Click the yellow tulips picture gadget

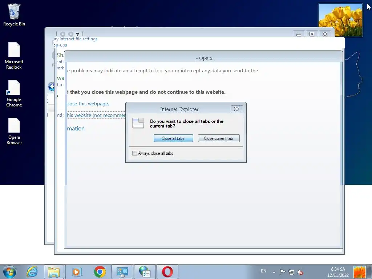coord(340,20)
